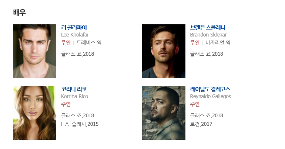
Task: Click the English name Lee Kholafai
Action: pos(75,35)
